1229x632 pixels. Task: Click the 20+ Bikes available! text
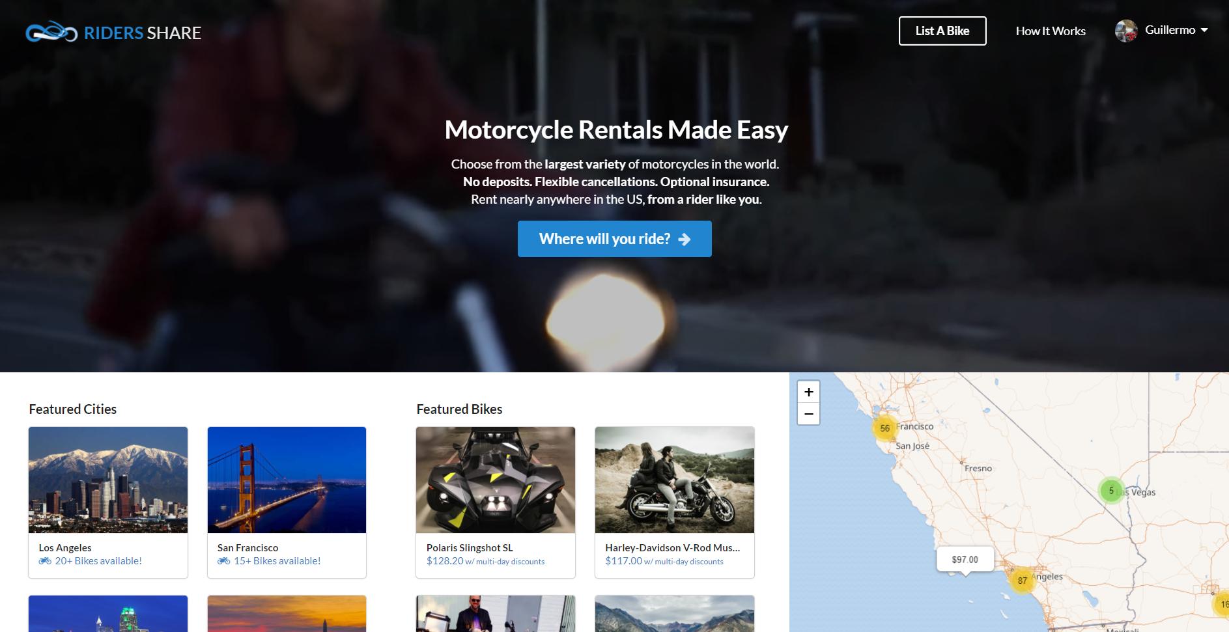click(98, 561)
